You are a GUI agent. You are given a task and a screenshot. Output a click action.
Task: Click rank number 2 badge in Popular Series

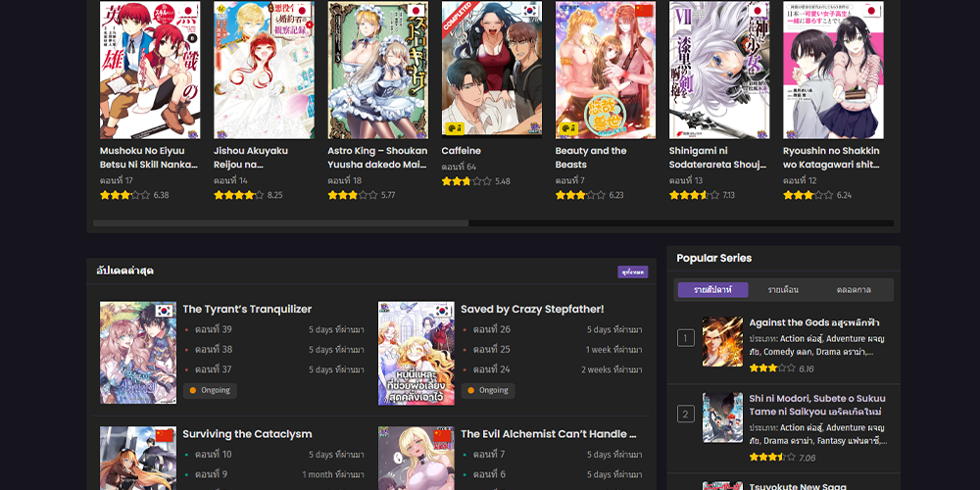pos(686,414)
